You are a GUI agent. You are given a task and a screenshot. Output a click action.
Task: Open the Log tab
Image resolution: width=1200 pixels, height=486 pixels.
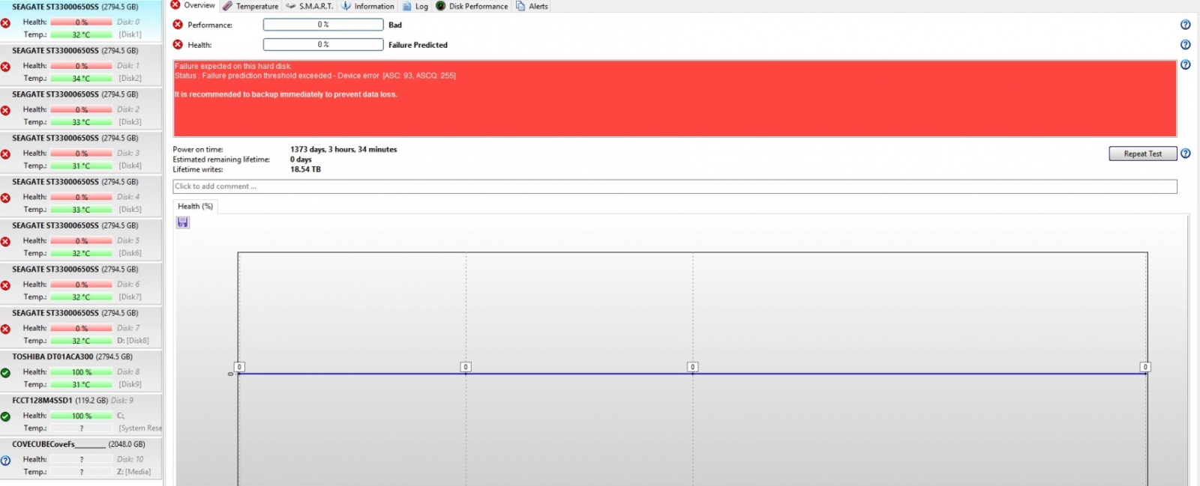point(415,6)
